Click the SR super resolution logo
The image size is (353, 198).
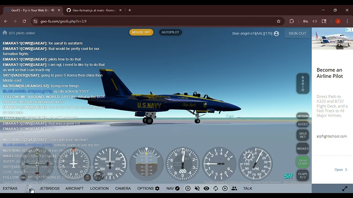click(x=288, y=176)
